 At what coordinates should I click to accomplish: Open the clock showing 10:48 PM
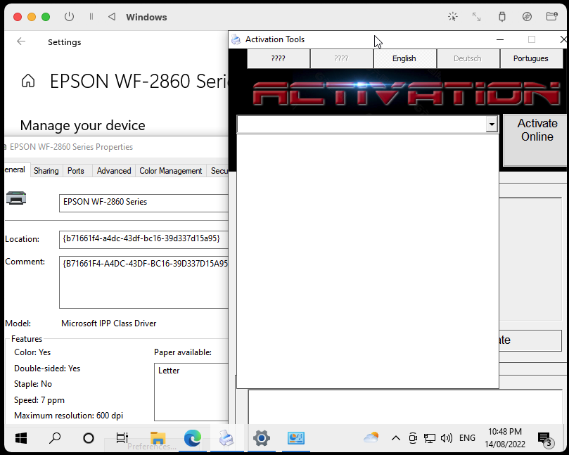click(x=505, y=438)
